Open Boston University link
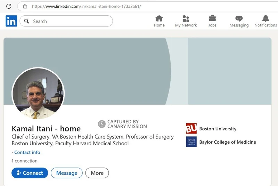 (218, 129)
